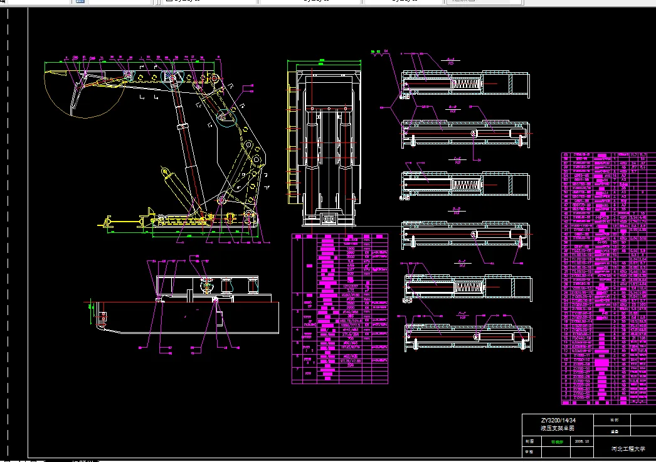The width and height of the screenshot is (656, 462).
Task: Select the front view drawing of the support
Action: (x=324, y=142)
